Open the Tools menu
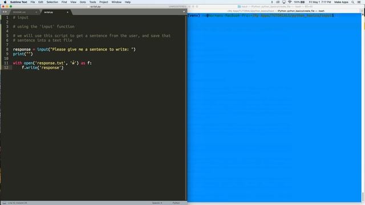The height and width of the screenshot is (205, 365). click(92, 2)
